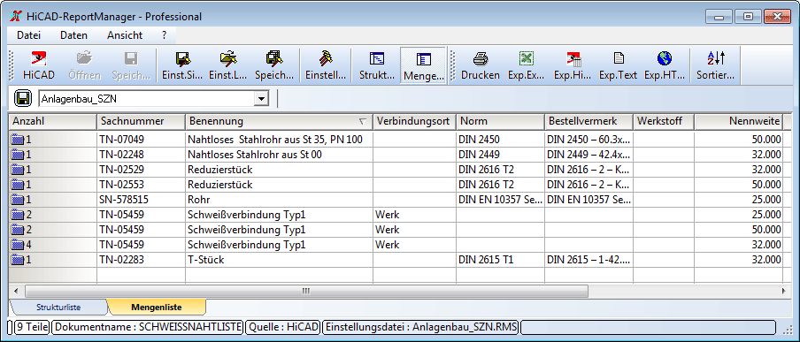The width and height of the screenshot is (800, 342).
Task: Click the horizontal scrollbar right arrow
Action: (783, 291)
